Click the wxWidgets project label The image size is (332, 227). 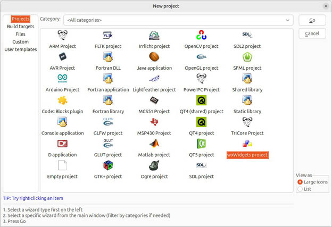[x=247, y=155]
